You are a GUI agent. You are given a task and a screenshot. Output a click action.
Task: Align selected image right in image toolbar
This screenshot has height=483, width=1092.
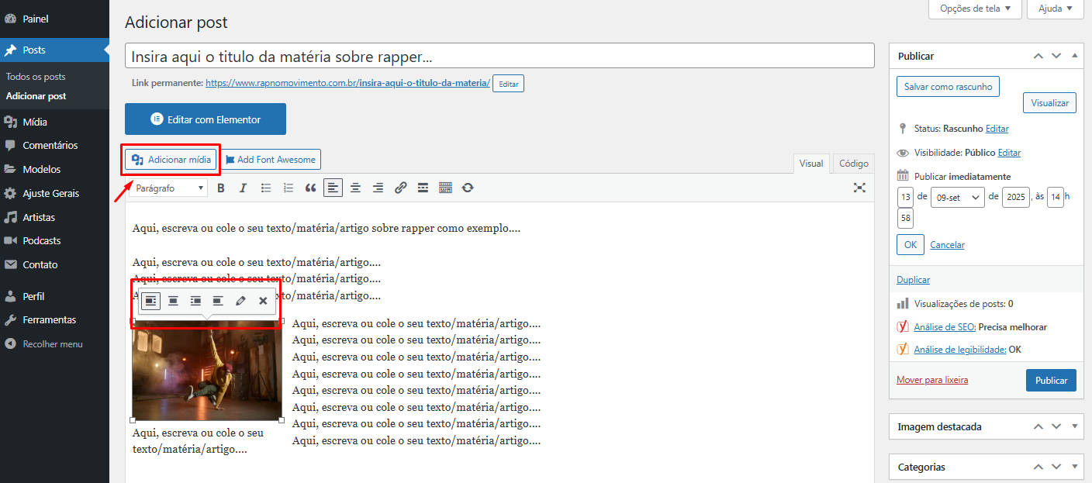click(195, 301)
